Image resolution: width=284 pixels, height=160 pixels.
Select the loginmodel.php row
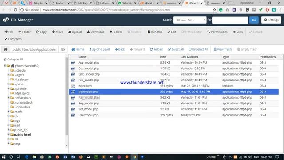[174, 92]
